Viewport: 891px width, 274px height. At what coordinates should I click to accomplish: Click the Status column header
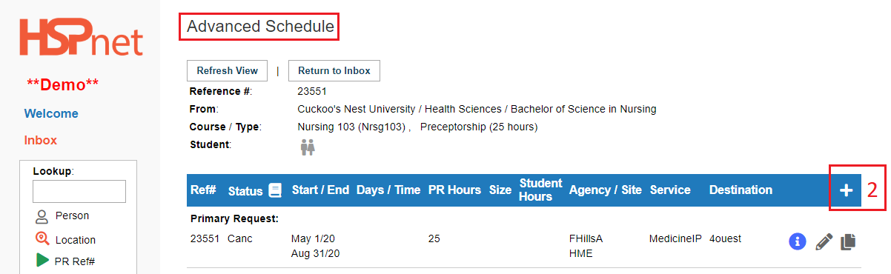(x=245, y=191)
